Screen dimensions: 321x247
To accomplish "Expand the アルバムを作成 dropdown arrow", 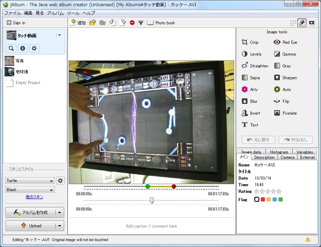I will tap(60, 213).
